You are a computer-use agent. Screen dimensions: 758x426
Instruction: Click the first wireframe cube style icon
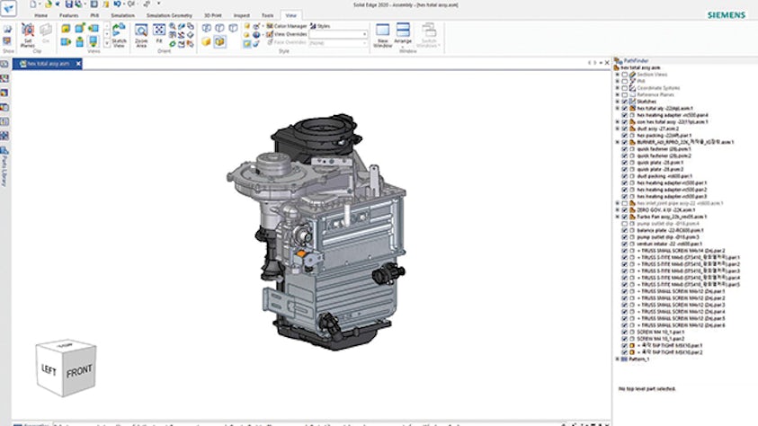pyautogui.click(x=207, y=29)
